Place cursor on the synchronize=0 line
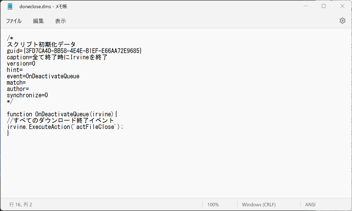352x211 pixels. coord(27,95)
